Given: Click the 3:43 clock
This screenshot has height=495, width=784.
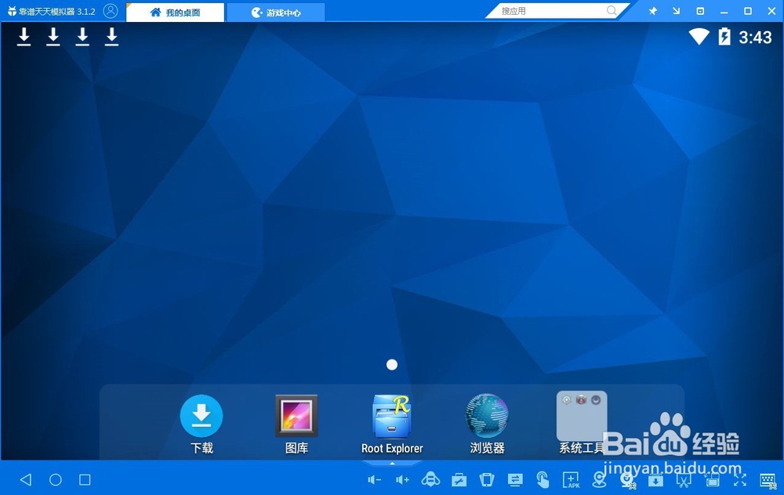Looking at the screenshot, I should (755, 37).
